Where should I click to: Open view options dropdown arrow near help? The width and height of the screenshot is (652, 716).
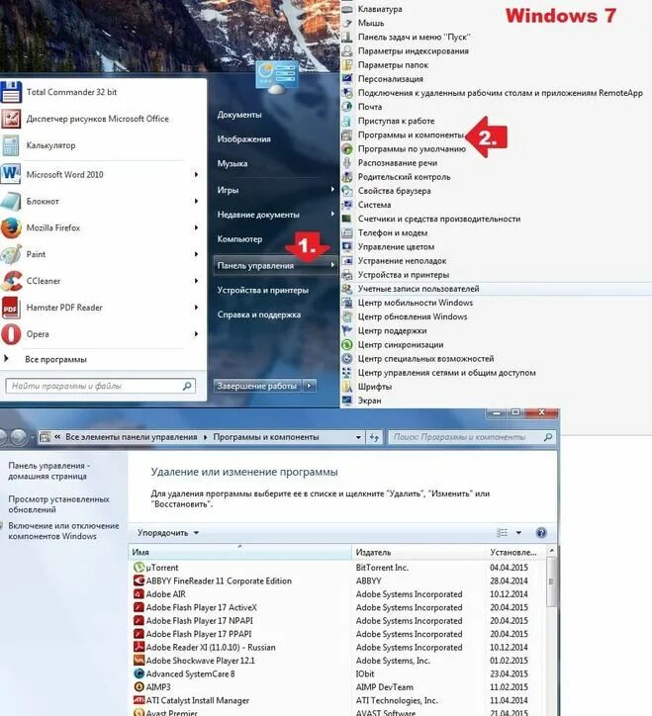pos(518,533)
